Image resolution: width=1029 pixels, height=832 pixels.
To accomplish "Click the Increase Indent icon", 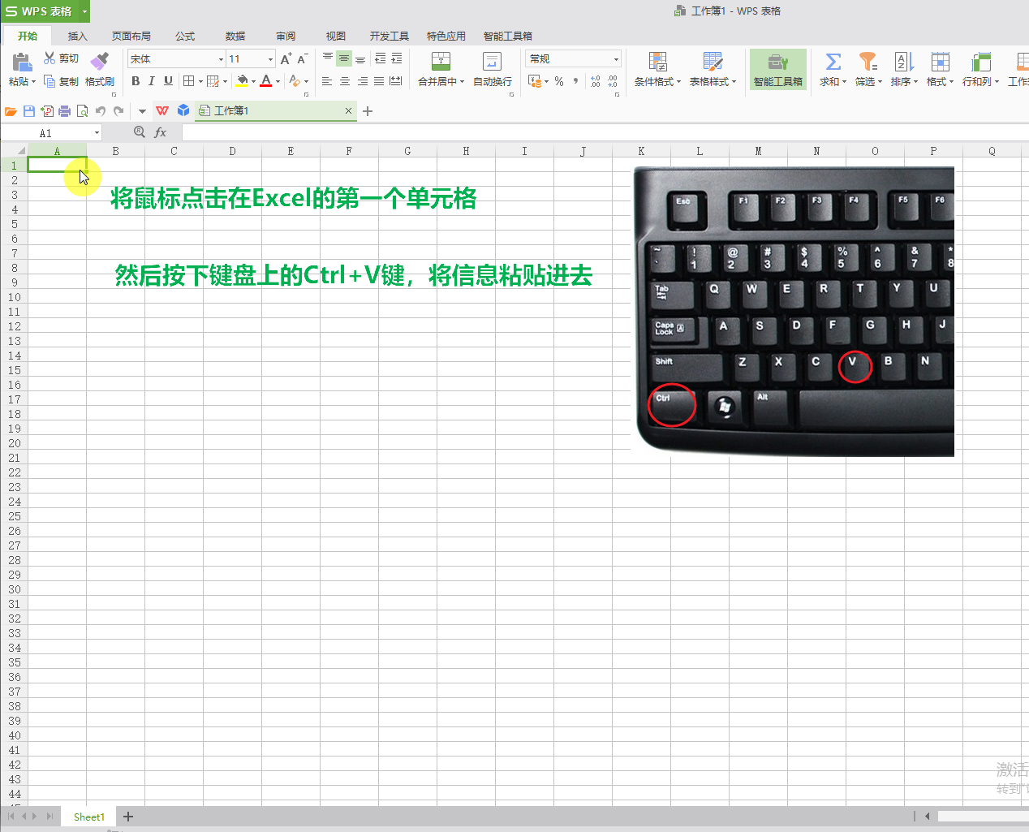I will [397, 58].
